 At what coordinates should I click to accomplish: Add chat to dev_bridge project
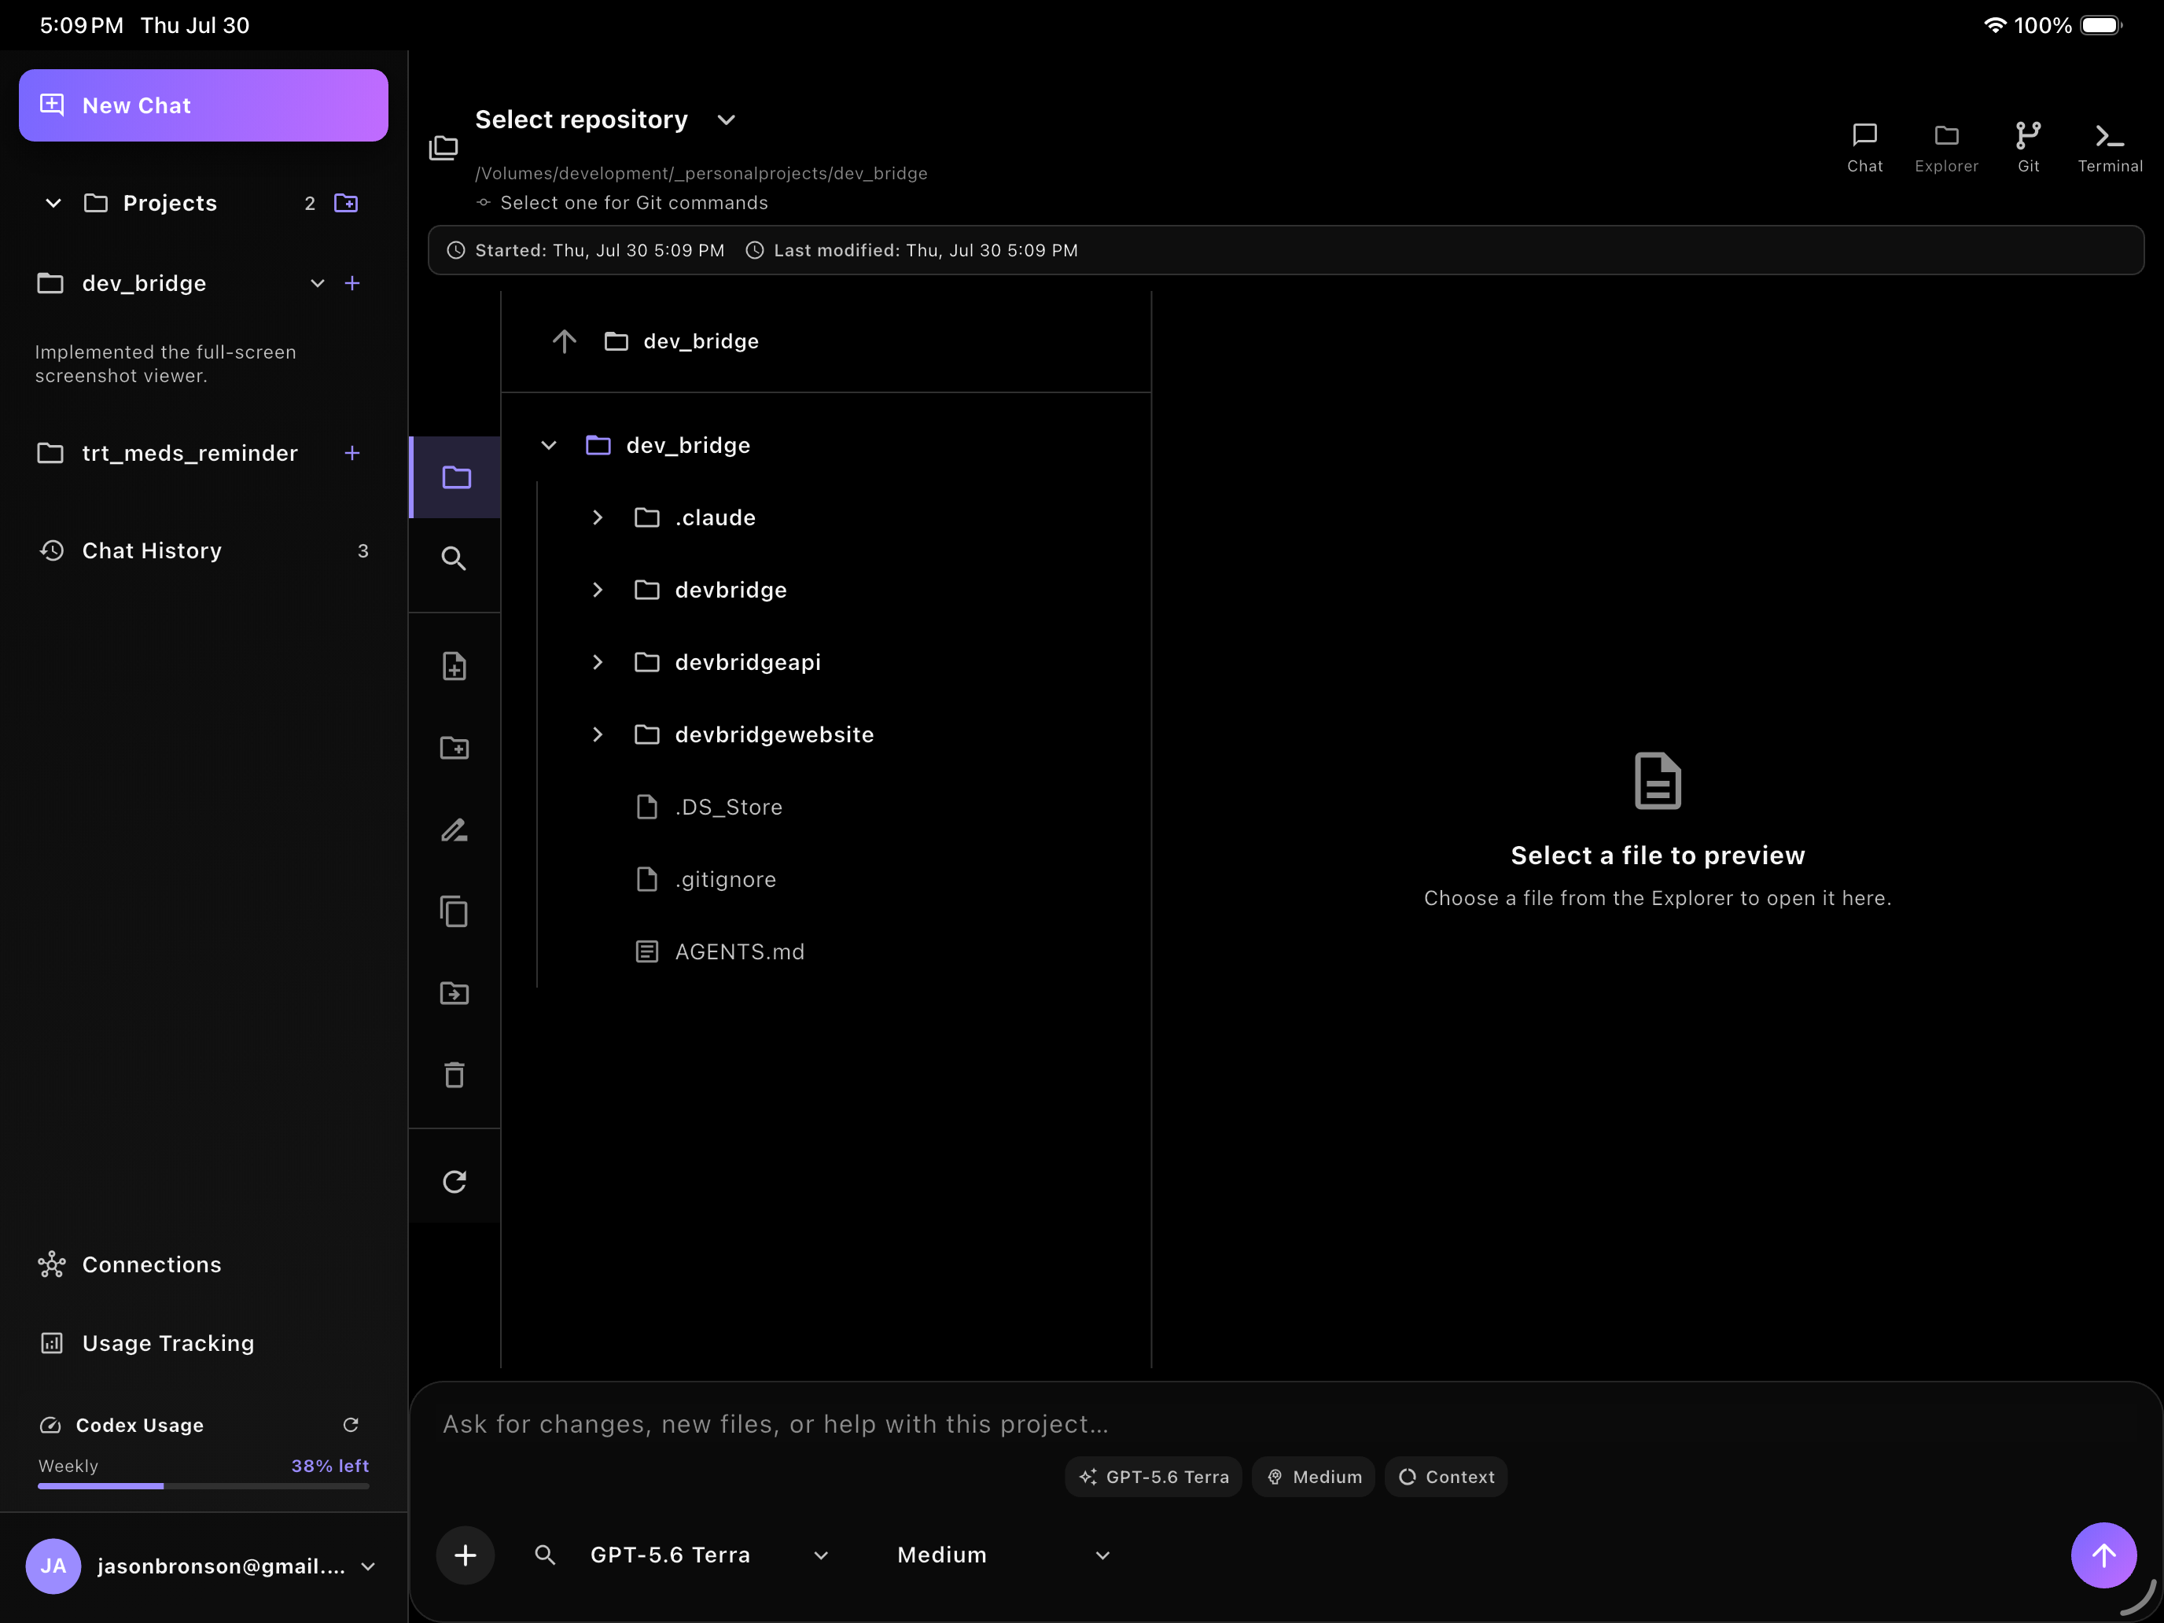352,284
